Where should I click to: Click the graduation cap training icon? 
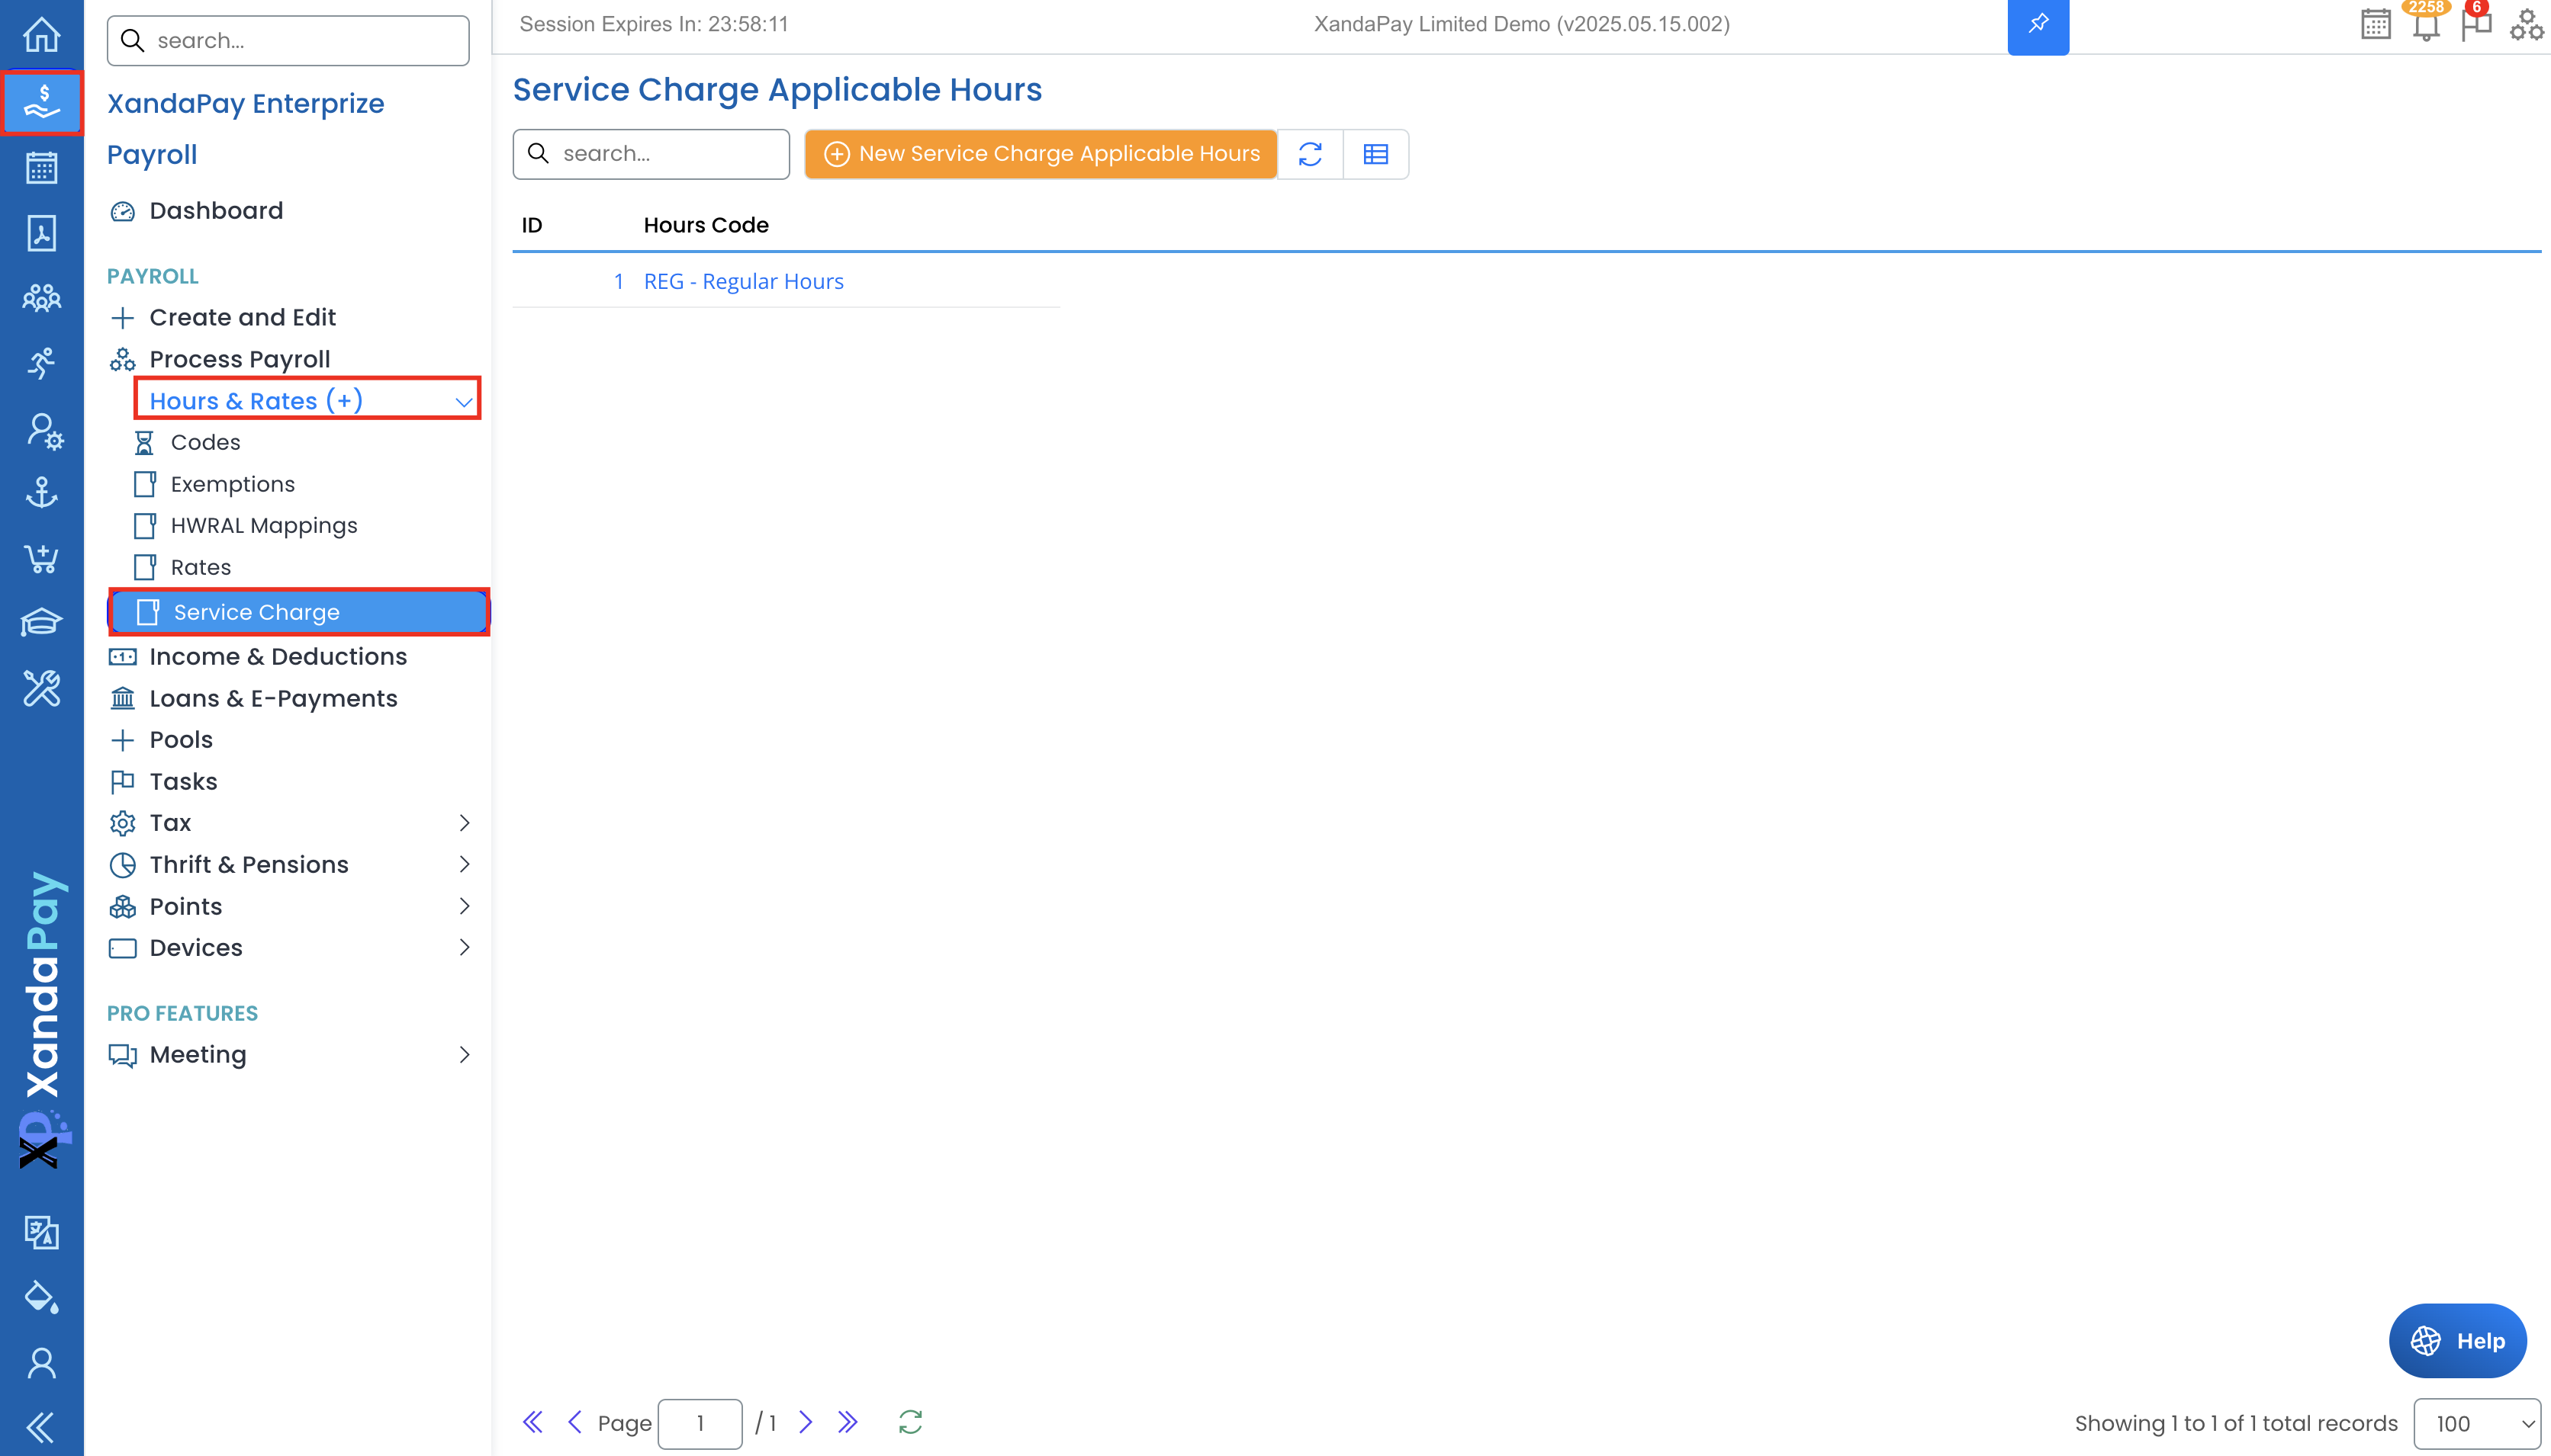coord(41,622)
